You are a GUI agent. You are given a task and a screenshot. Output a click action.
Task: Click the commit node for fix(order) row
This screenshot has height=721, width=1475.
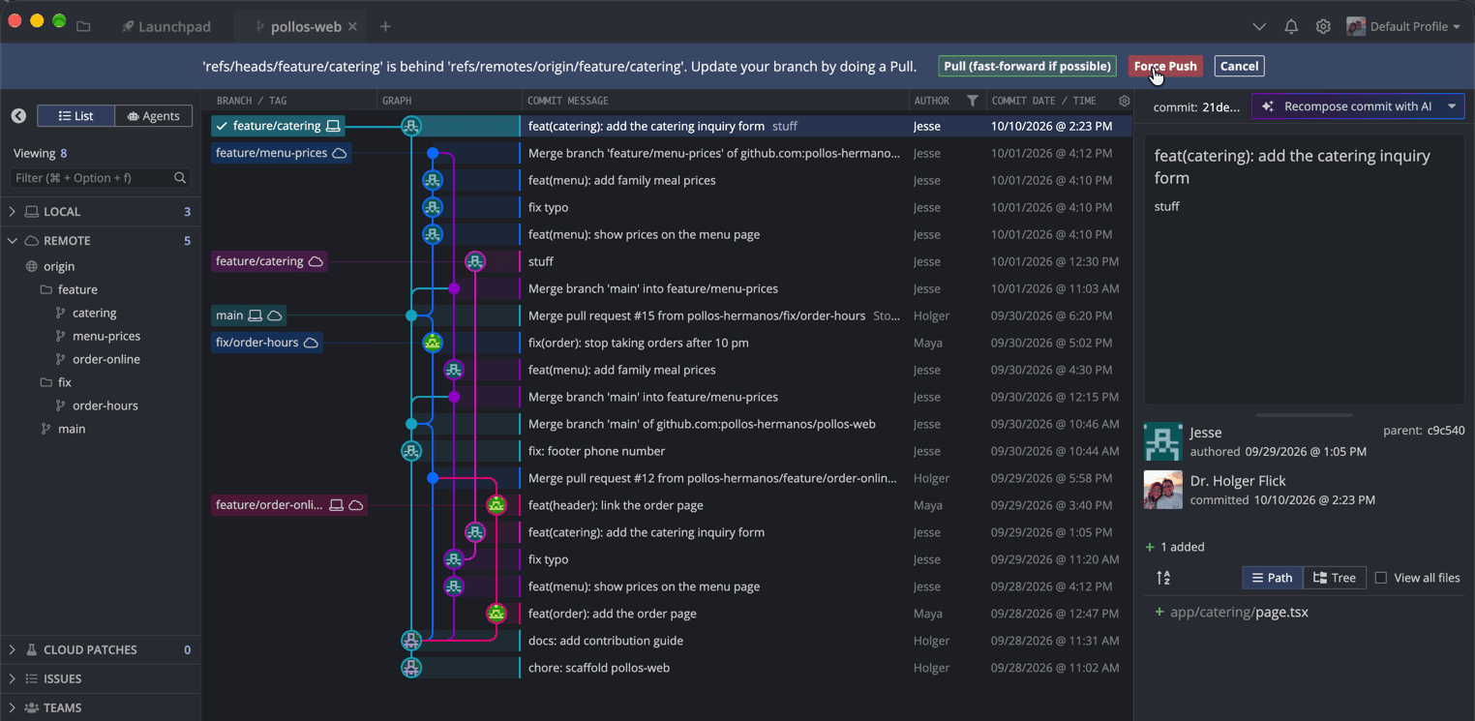point(433,343)
